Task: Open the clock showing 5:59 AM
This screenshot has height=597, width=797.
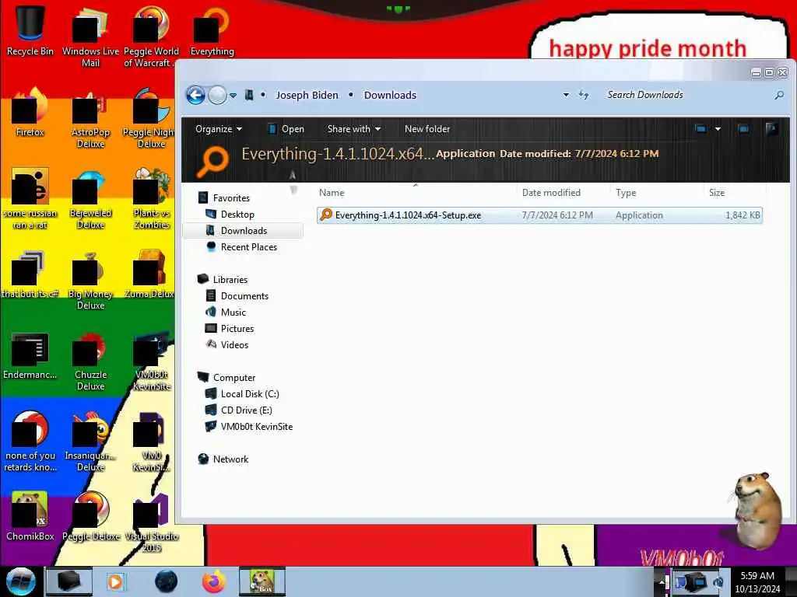Action: point(757,582)
